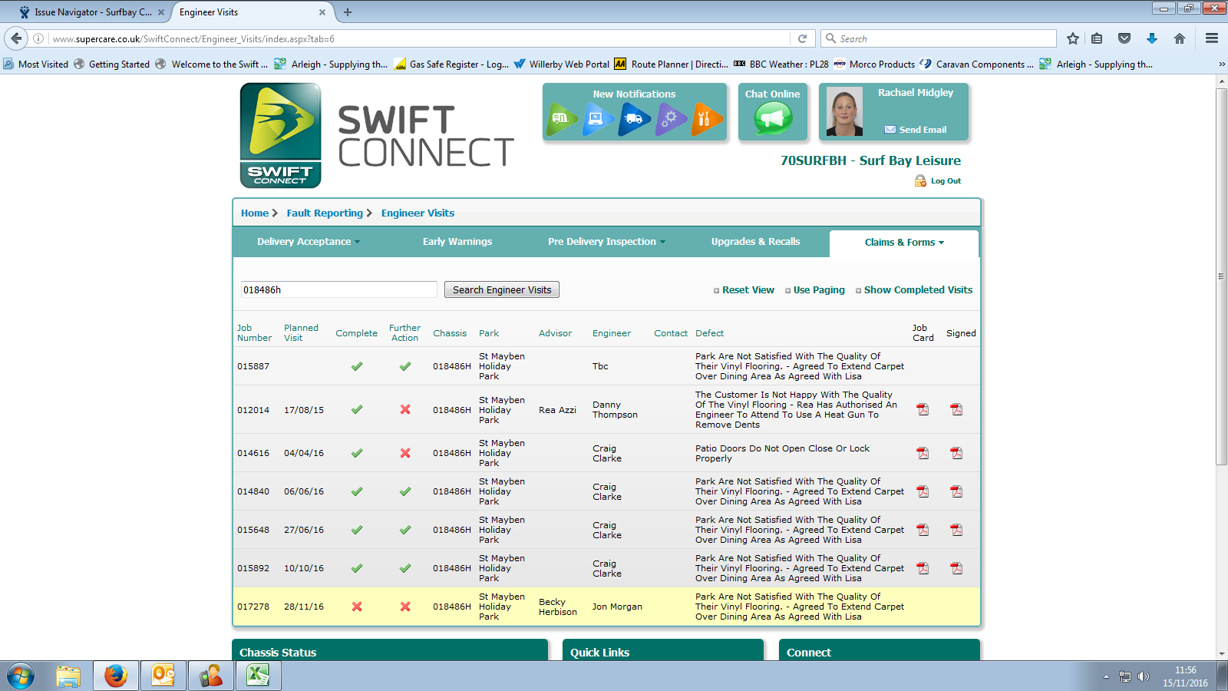The image size is (1228, 691).
Task: Click the Log Out link
Action: click(945, 181)
